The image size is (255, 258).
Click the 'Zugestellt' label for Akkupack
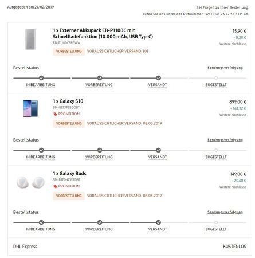tap(216, 85)
